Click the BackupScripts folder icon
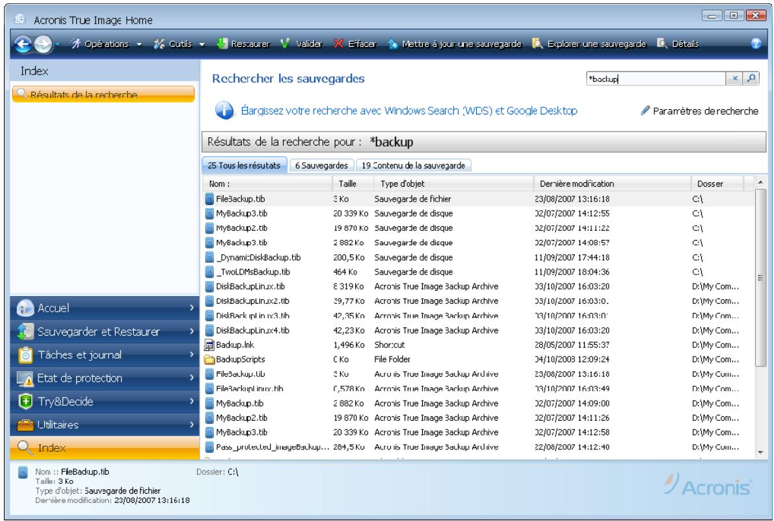The image size is (774, 521). (x=209, y=360)
